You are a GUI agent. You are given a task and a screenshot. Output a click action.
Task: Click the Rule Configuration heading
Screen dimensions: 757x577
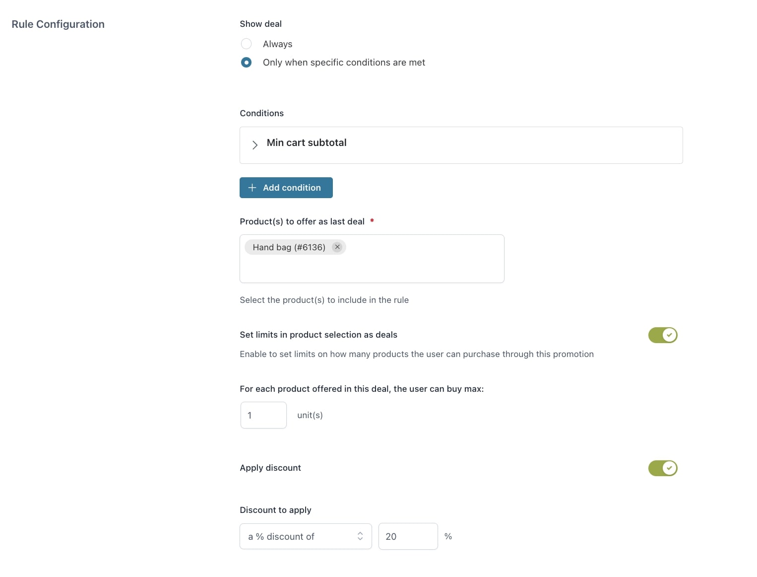click(58, 24)
